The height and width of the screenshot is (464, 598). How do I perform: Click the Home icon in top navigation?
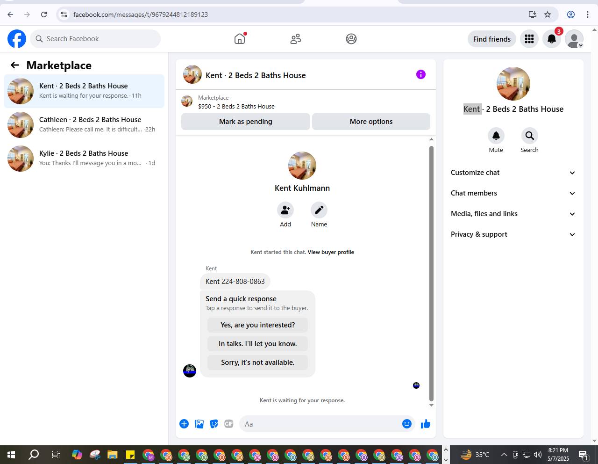(x=240, y=39)
